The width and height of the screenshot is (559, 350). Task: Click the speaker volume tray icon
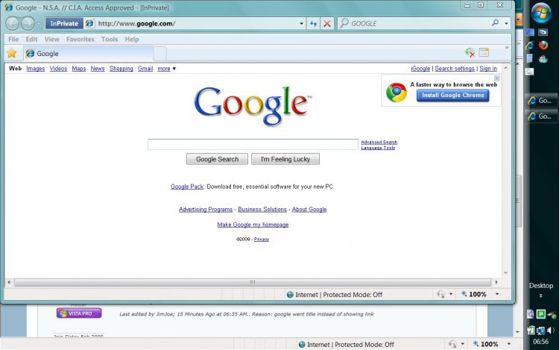551,331
